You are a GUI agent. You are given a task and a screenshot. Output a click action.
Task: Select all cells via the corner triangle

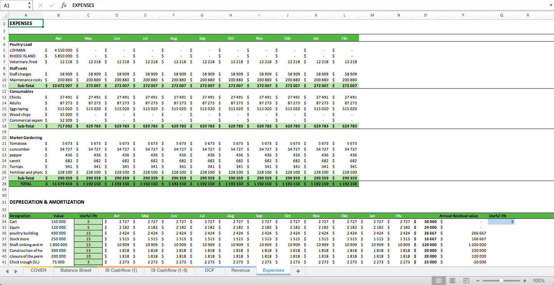click(4, 15)
